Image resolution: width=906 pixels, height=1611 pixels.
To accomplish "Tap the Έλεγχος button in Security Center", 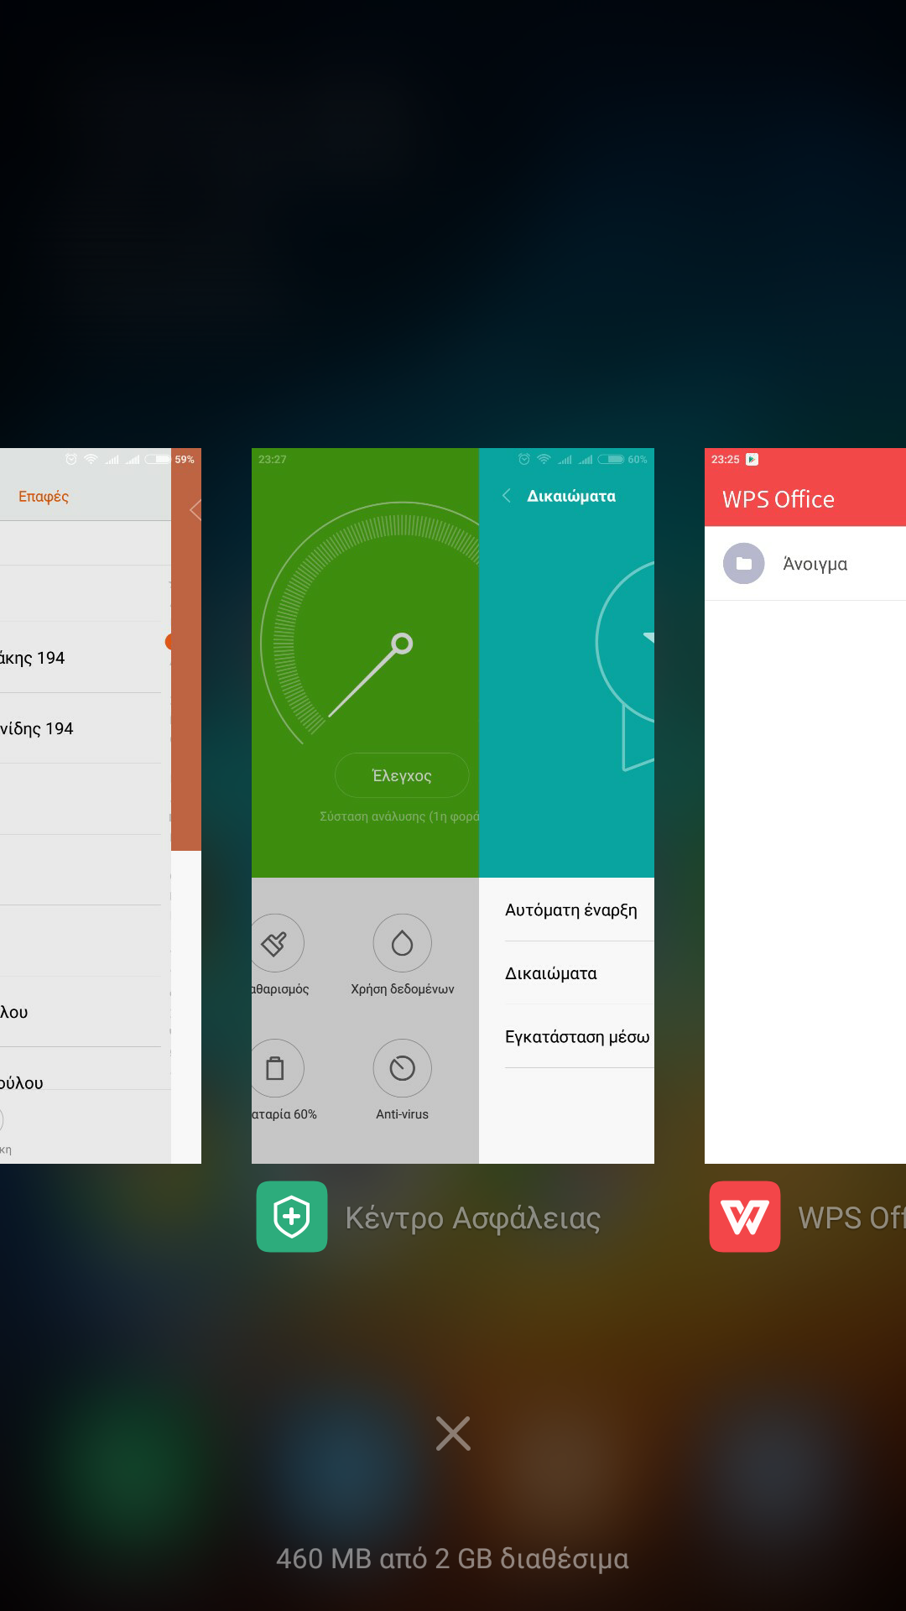I will [x=402, y=775].
